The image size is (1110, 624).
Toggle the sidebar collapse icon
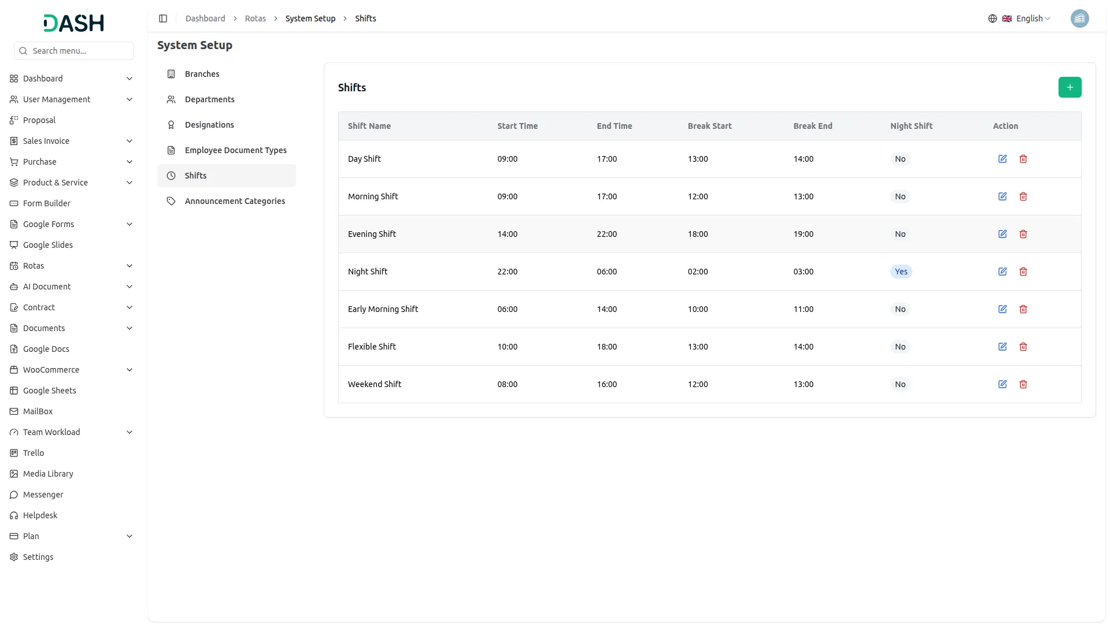(163, 18)
